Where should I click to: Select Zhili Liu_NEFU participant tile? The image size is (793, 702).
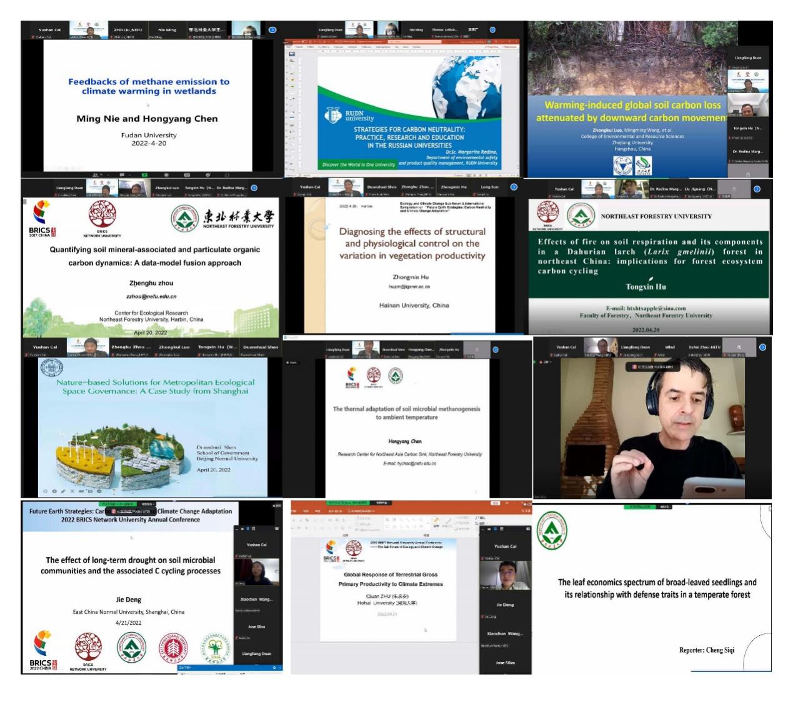point(127,30)
